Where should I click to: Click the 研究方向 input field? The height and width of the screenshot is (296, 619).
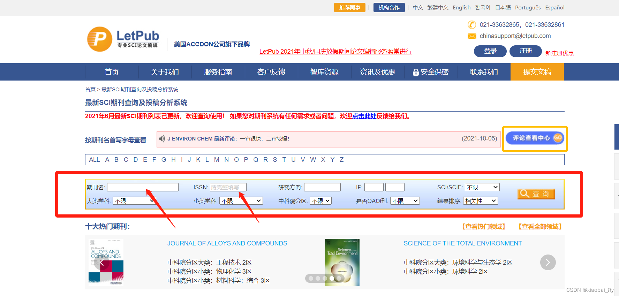(x=322, y=187)
